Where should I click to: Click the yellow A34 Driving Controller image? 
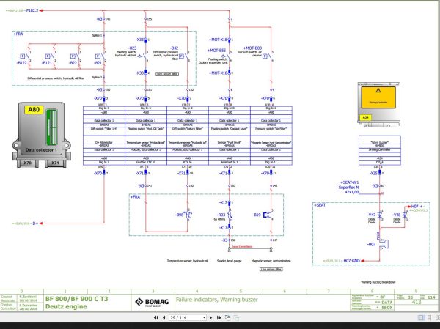(378, 104)
